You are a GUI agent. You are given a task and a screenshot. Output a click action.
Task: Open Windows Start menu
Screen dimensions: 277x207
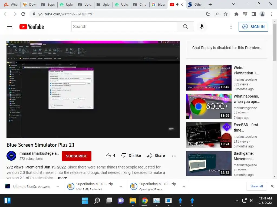(85, 201)
